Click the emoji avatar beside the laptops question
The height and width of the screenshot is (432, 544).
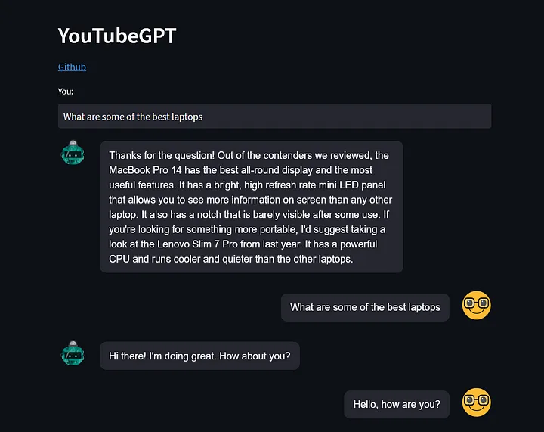[x=477, y=305]
